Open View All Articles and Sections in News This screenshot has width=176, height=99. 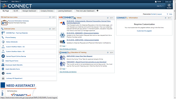tap(68, 49)
